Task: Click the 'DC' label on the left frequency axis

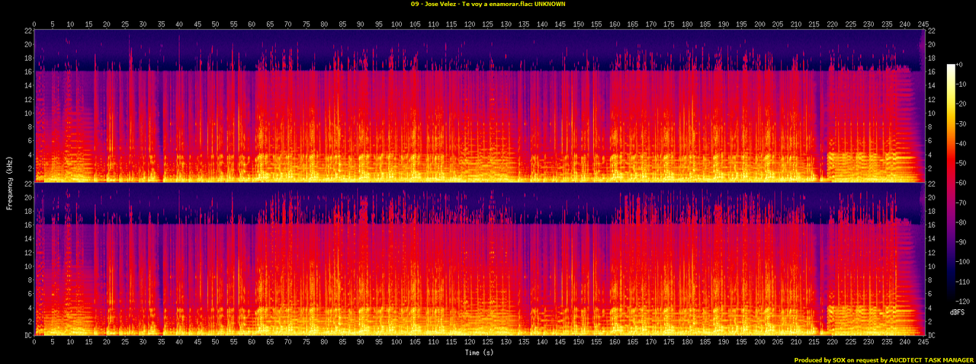Action: pyautogui.click(x=28, y=336)
